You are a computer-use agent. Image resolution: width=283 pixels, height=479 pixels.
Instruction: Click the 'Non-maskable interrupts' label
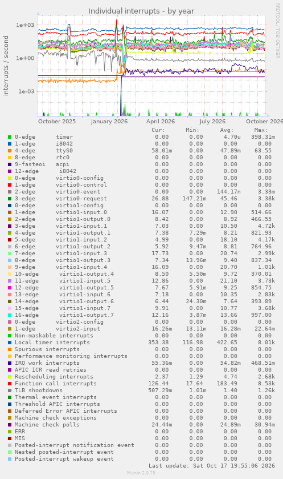tap(54, 336)
